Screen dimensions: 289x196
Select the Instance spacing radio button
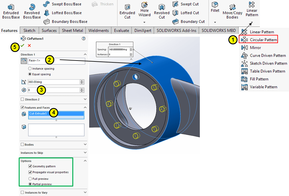(30, 69)
